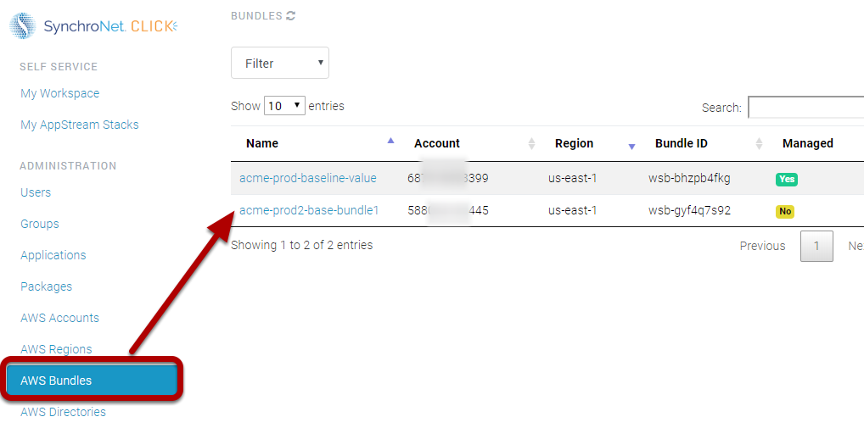Sort ascending by Name column arrow
This screenshot has height=428, width=864.
coord(390,141)
